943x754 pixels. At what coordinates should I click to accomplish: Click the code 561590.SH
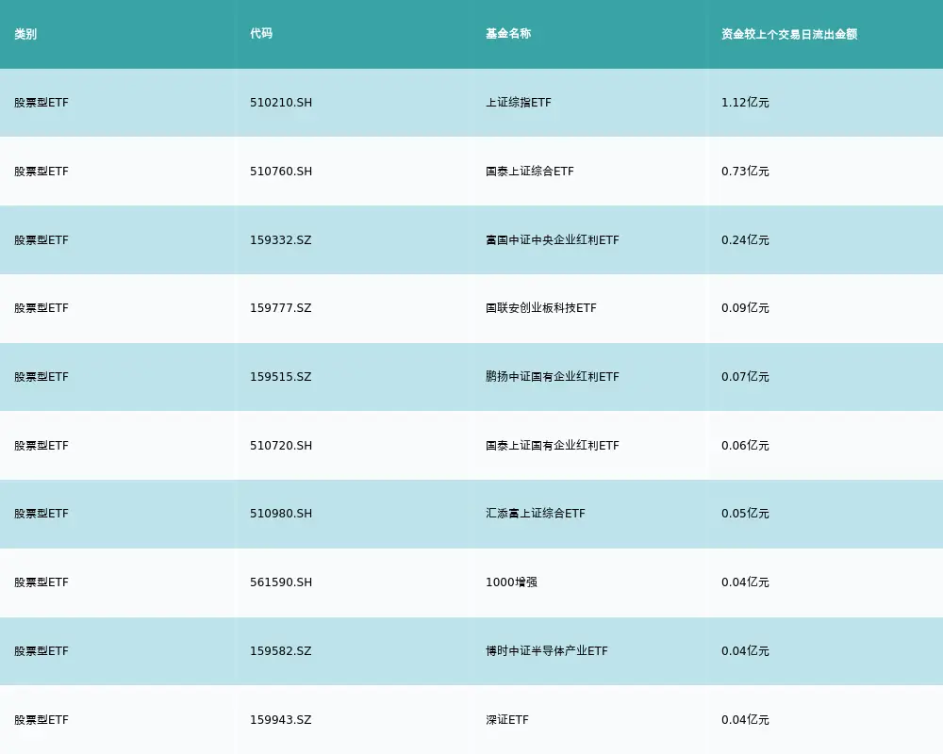click(280, 582)
